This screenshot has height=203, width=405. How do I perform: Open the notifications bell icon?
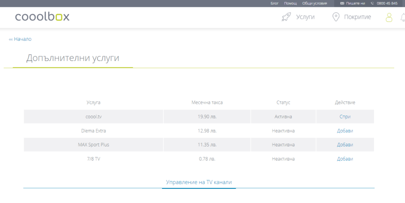click(x=403, y=17)
